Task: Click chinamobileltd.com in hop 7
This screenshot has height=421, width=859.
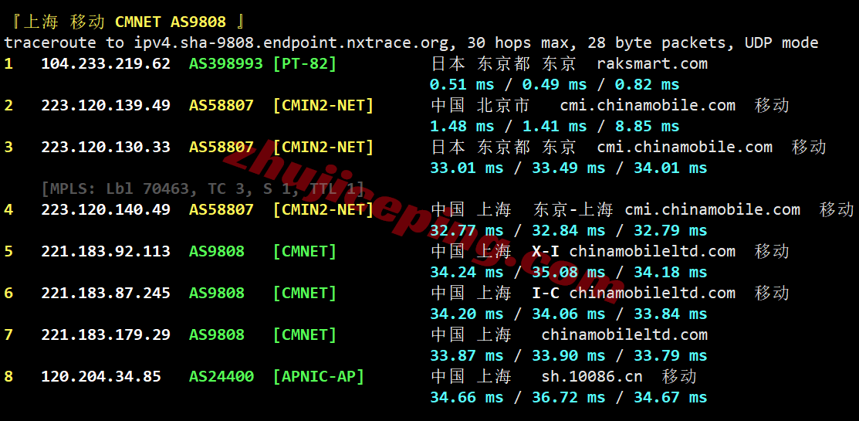Action: tap(624, 334)
